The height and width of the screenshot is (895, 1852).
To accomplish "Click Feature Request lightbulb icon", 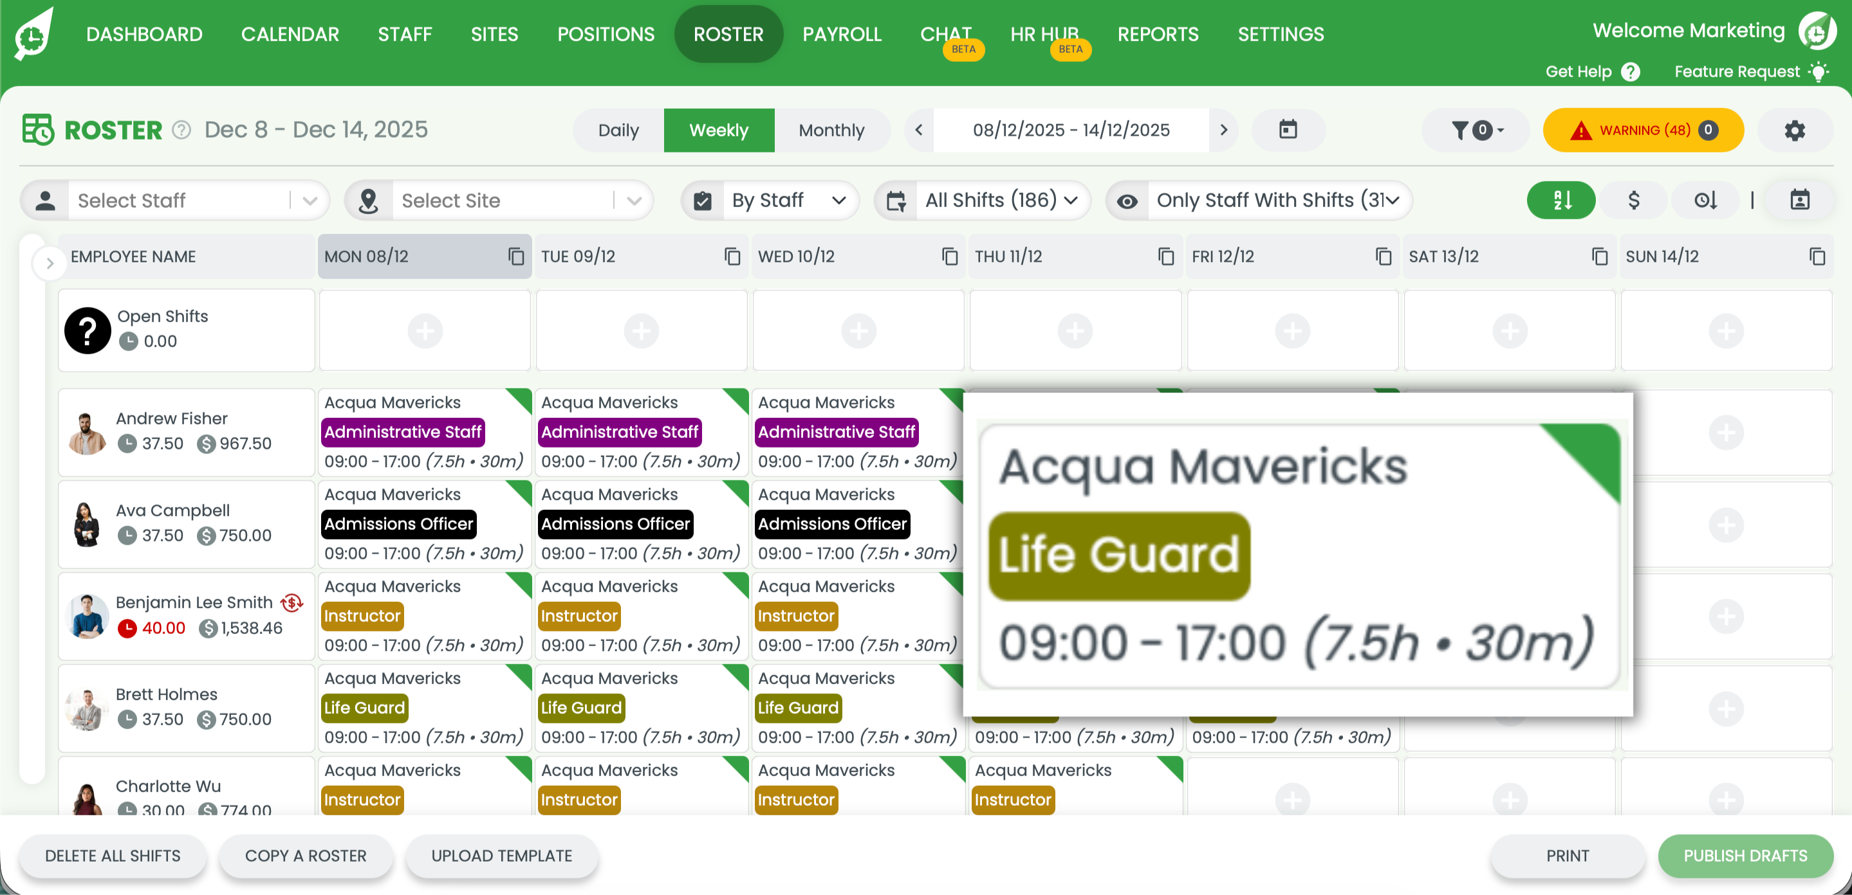I will pyautogui.click(x=1819, y=71).
